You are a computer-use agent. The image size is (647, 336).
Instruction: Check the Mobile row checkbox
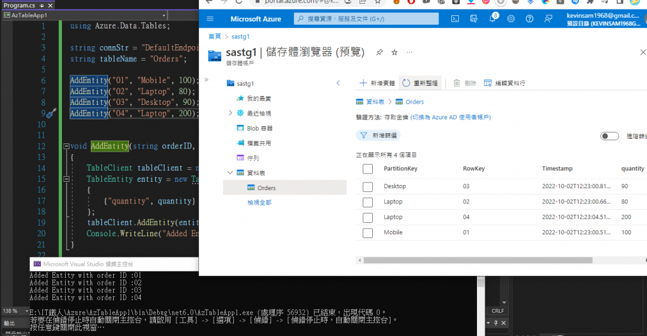[x=368, y=233]
